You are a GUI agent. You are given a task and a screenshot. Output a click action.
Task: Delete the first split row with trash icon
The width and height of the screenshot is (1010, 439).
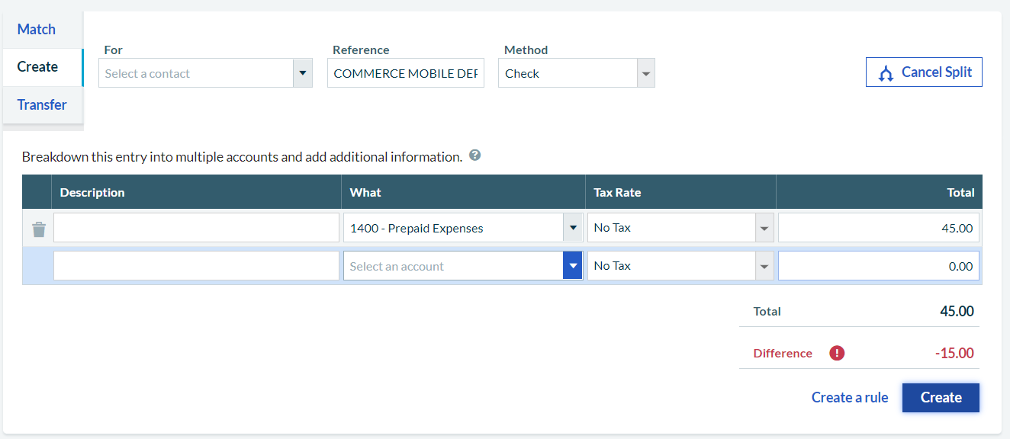point(39,229)
